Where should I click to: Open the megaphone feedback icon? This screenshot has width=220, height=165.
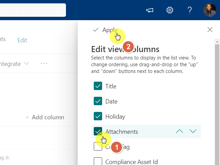(x=150, y=10)
